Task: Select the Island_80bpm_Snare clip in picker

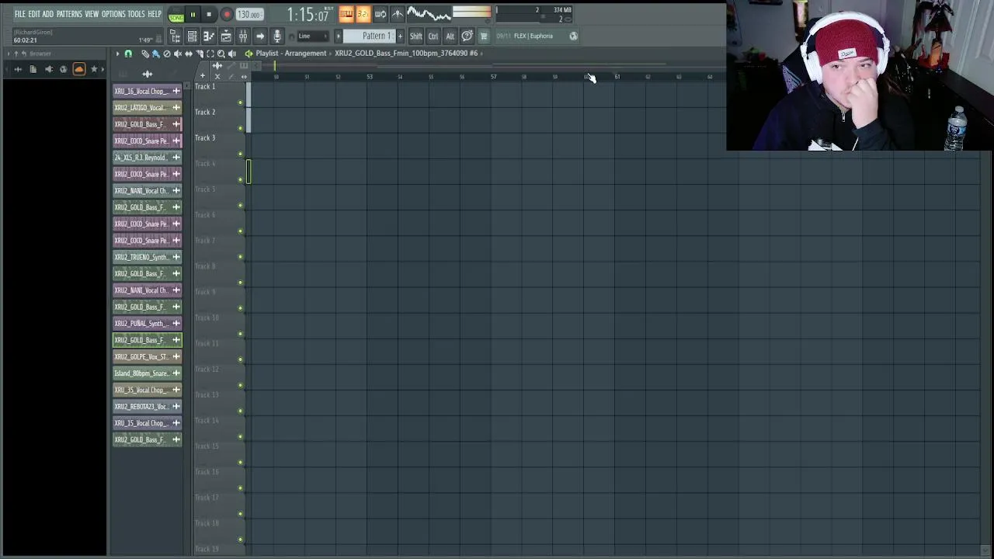Action: 148,373
